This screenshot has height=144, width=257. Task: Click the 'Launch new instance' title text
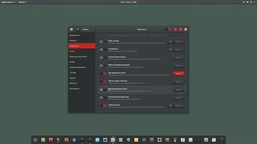[x=117, y=57]
